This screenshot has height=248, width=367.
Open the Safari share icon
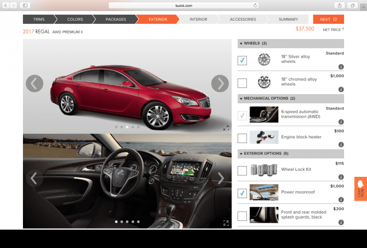pyautogui.click(x=339, y=6)
